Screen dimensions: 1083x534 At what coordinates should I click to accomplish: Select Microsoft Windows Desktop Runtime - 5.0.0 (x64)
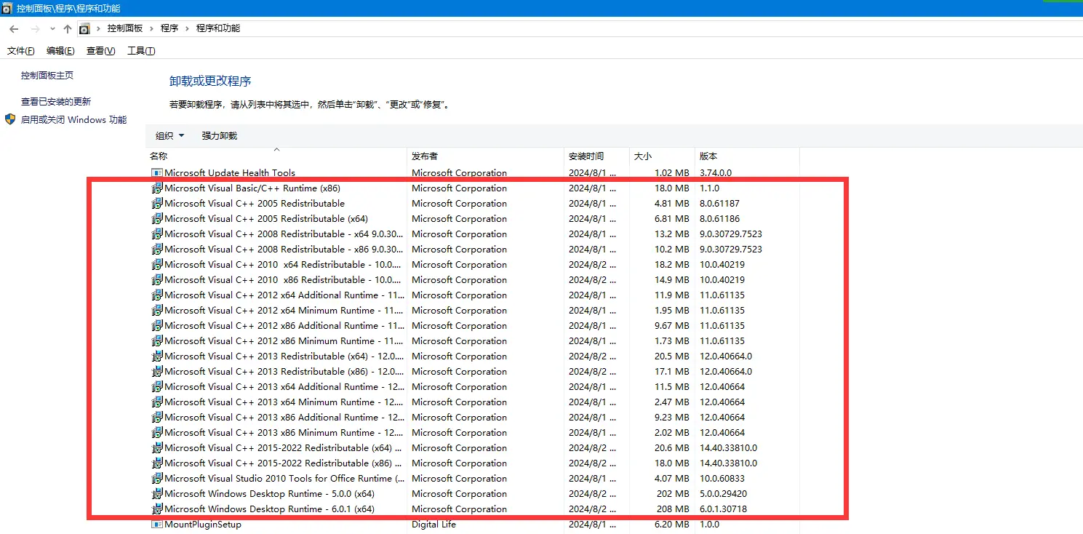[270, 494]
